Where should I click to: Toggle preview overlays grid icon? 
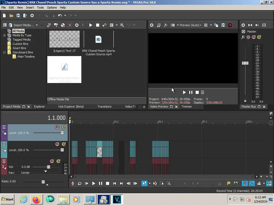(206, 25)
